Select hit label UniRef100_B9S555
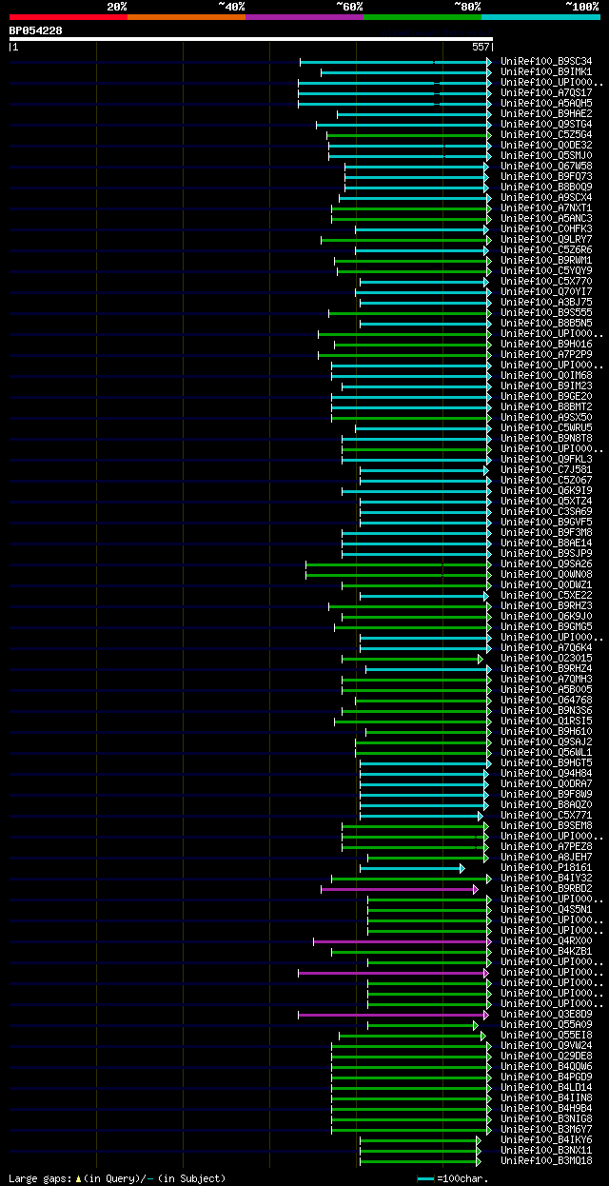 (546, 313)
